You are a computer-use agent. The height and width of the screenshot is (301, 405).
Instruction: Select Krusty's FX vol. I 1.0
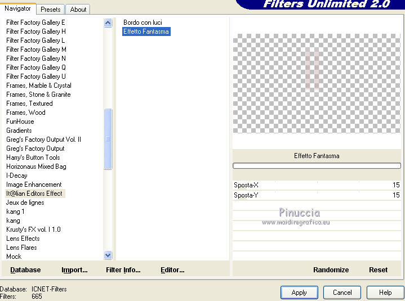click(x=33, y=230)
